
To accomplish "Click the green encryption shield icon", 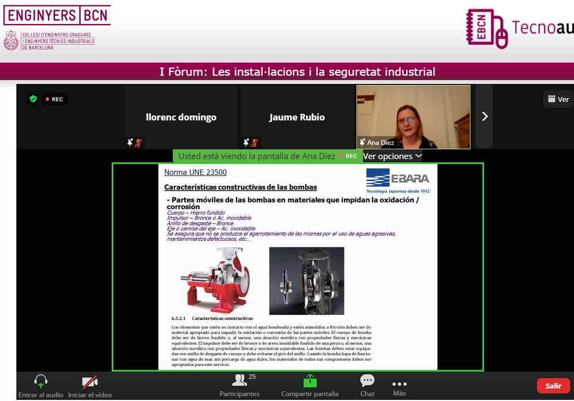I will pyautogui.click(x=33, y=99).
